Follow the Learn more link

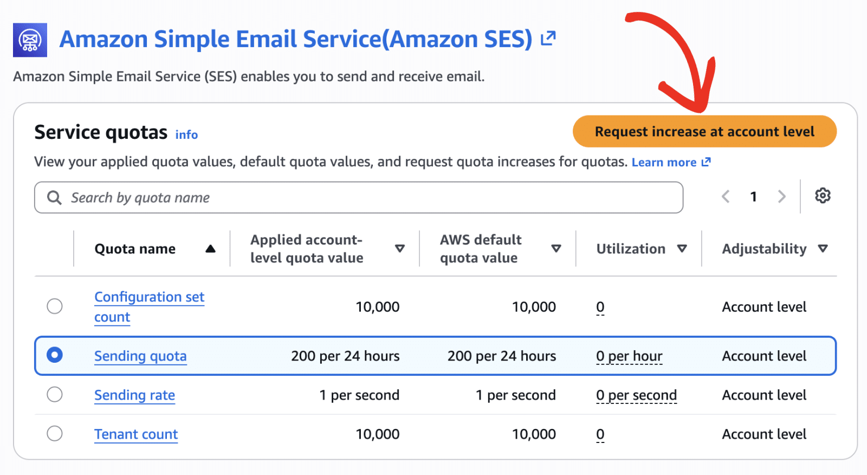[x=664, y=162]
